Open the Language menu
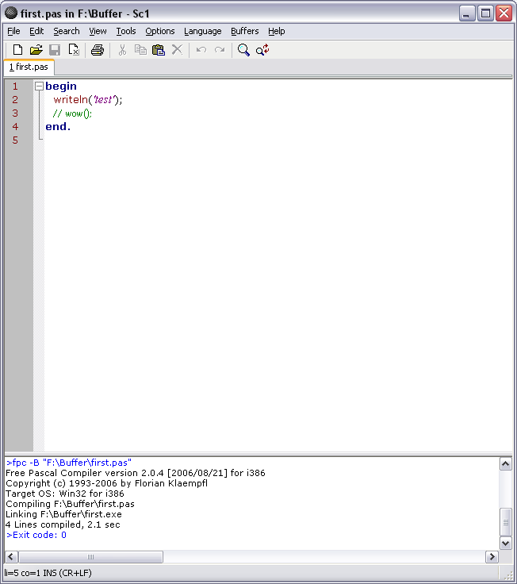This screenshot has width=517, height=584. (202, 31)
